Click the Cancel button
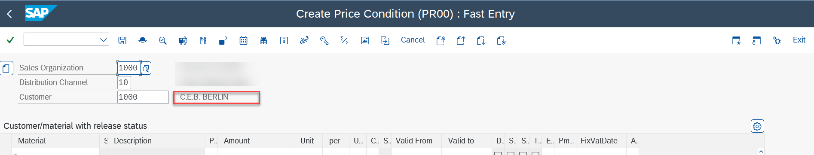The image size is (814, 155). pos(413,40)
